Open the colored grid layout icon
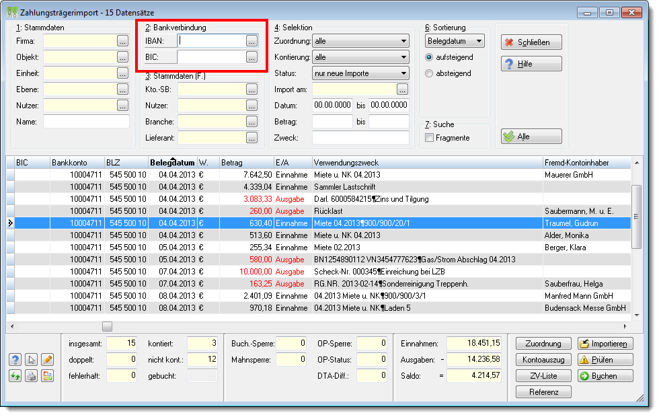Image resolution: width=659 pixels, height=417 pixels. [48, 376]
